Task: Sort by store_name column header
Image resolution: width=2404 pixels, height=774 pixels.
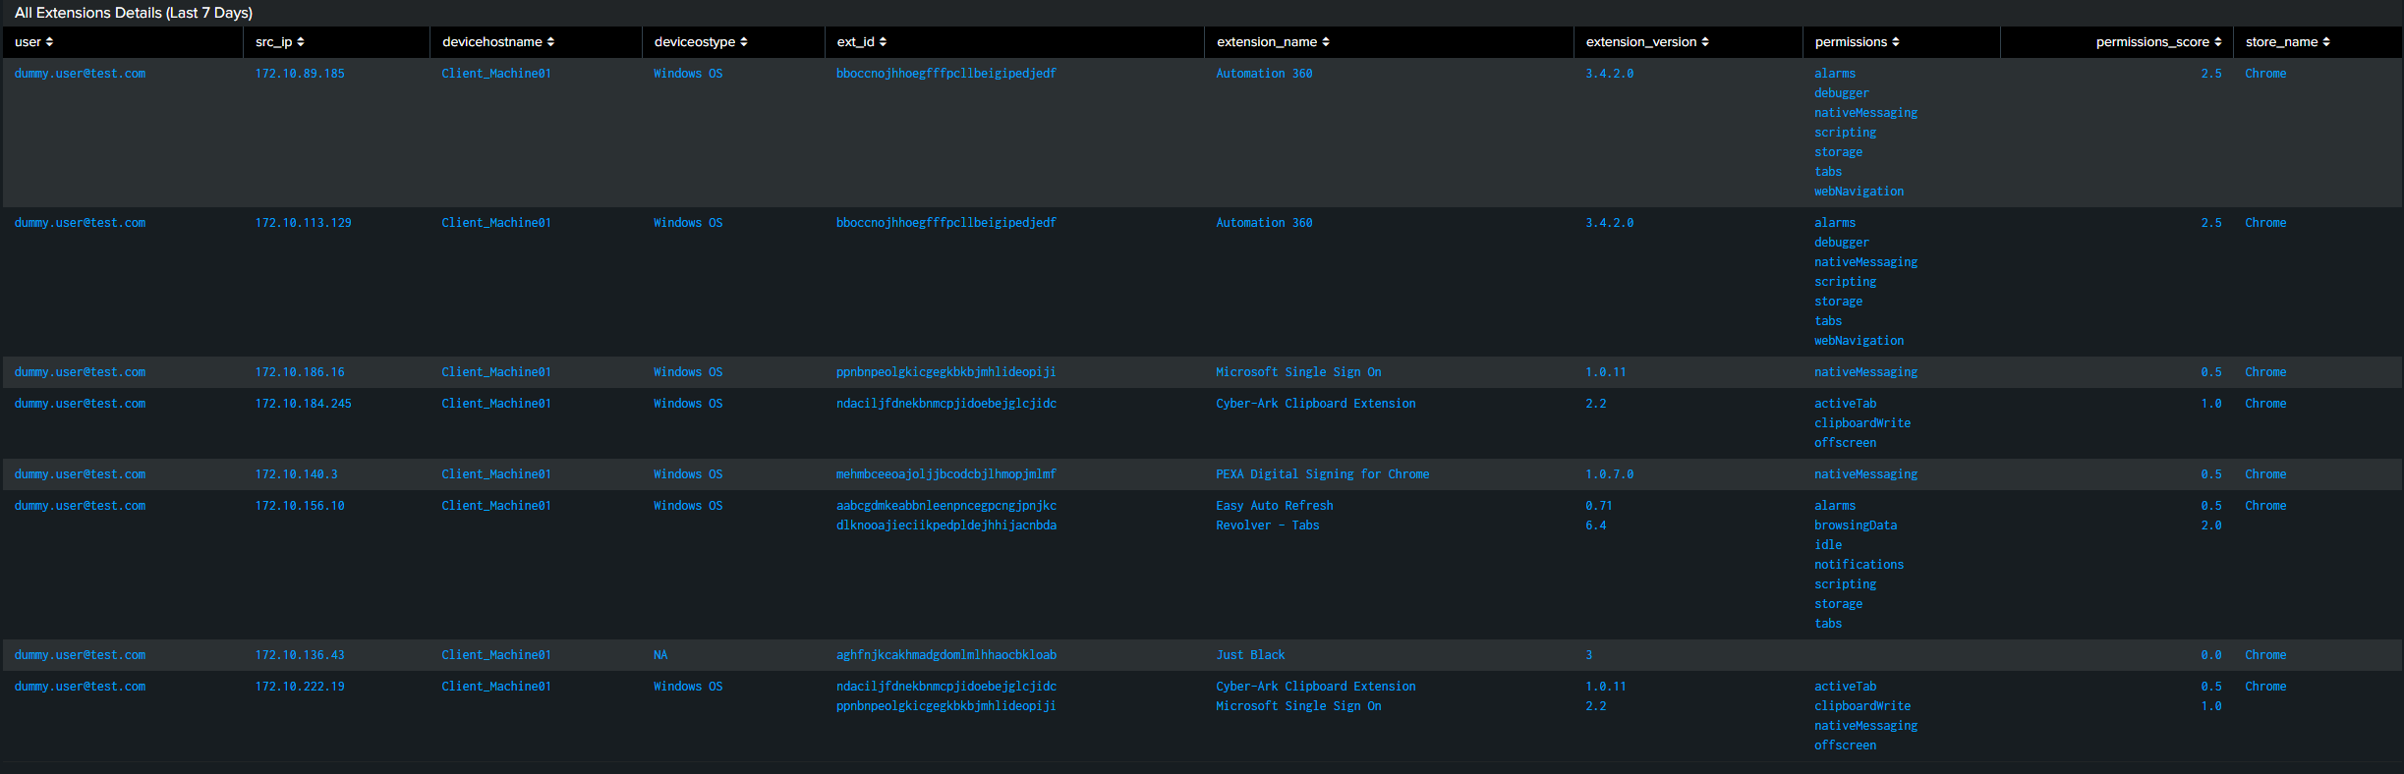Action: 2288,42
